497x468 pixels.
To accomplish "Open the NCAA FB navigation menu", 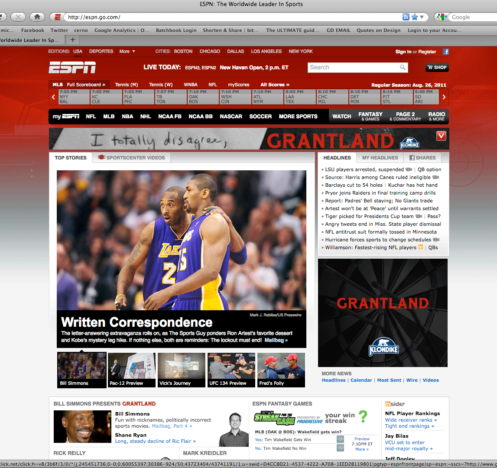I will (170, 117).
